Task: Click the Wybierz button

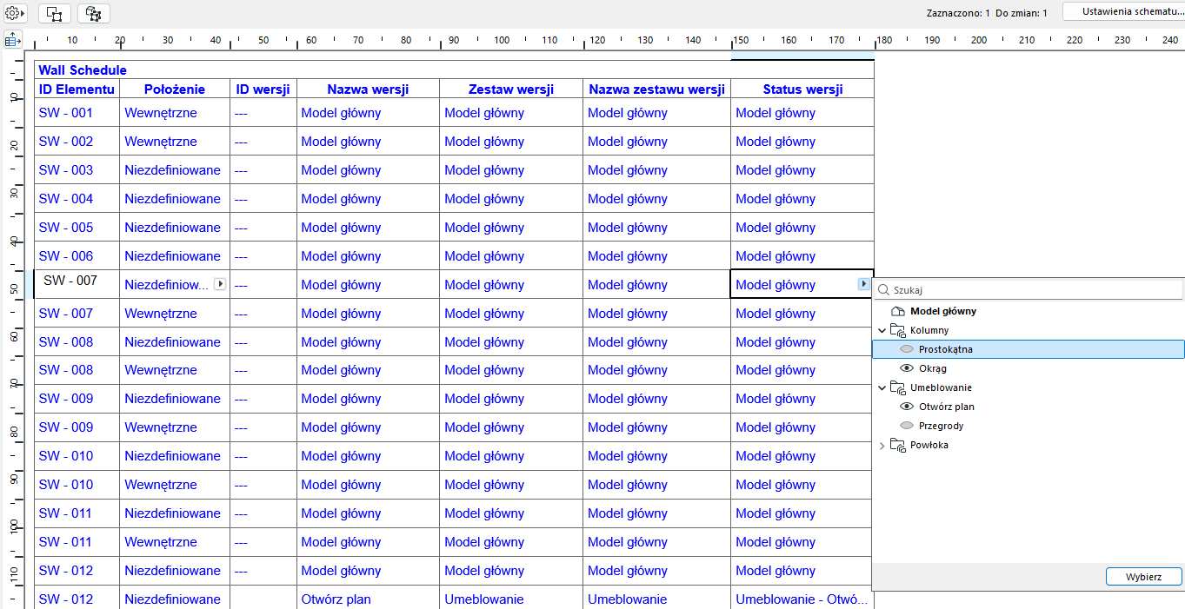Action: 1143,576
